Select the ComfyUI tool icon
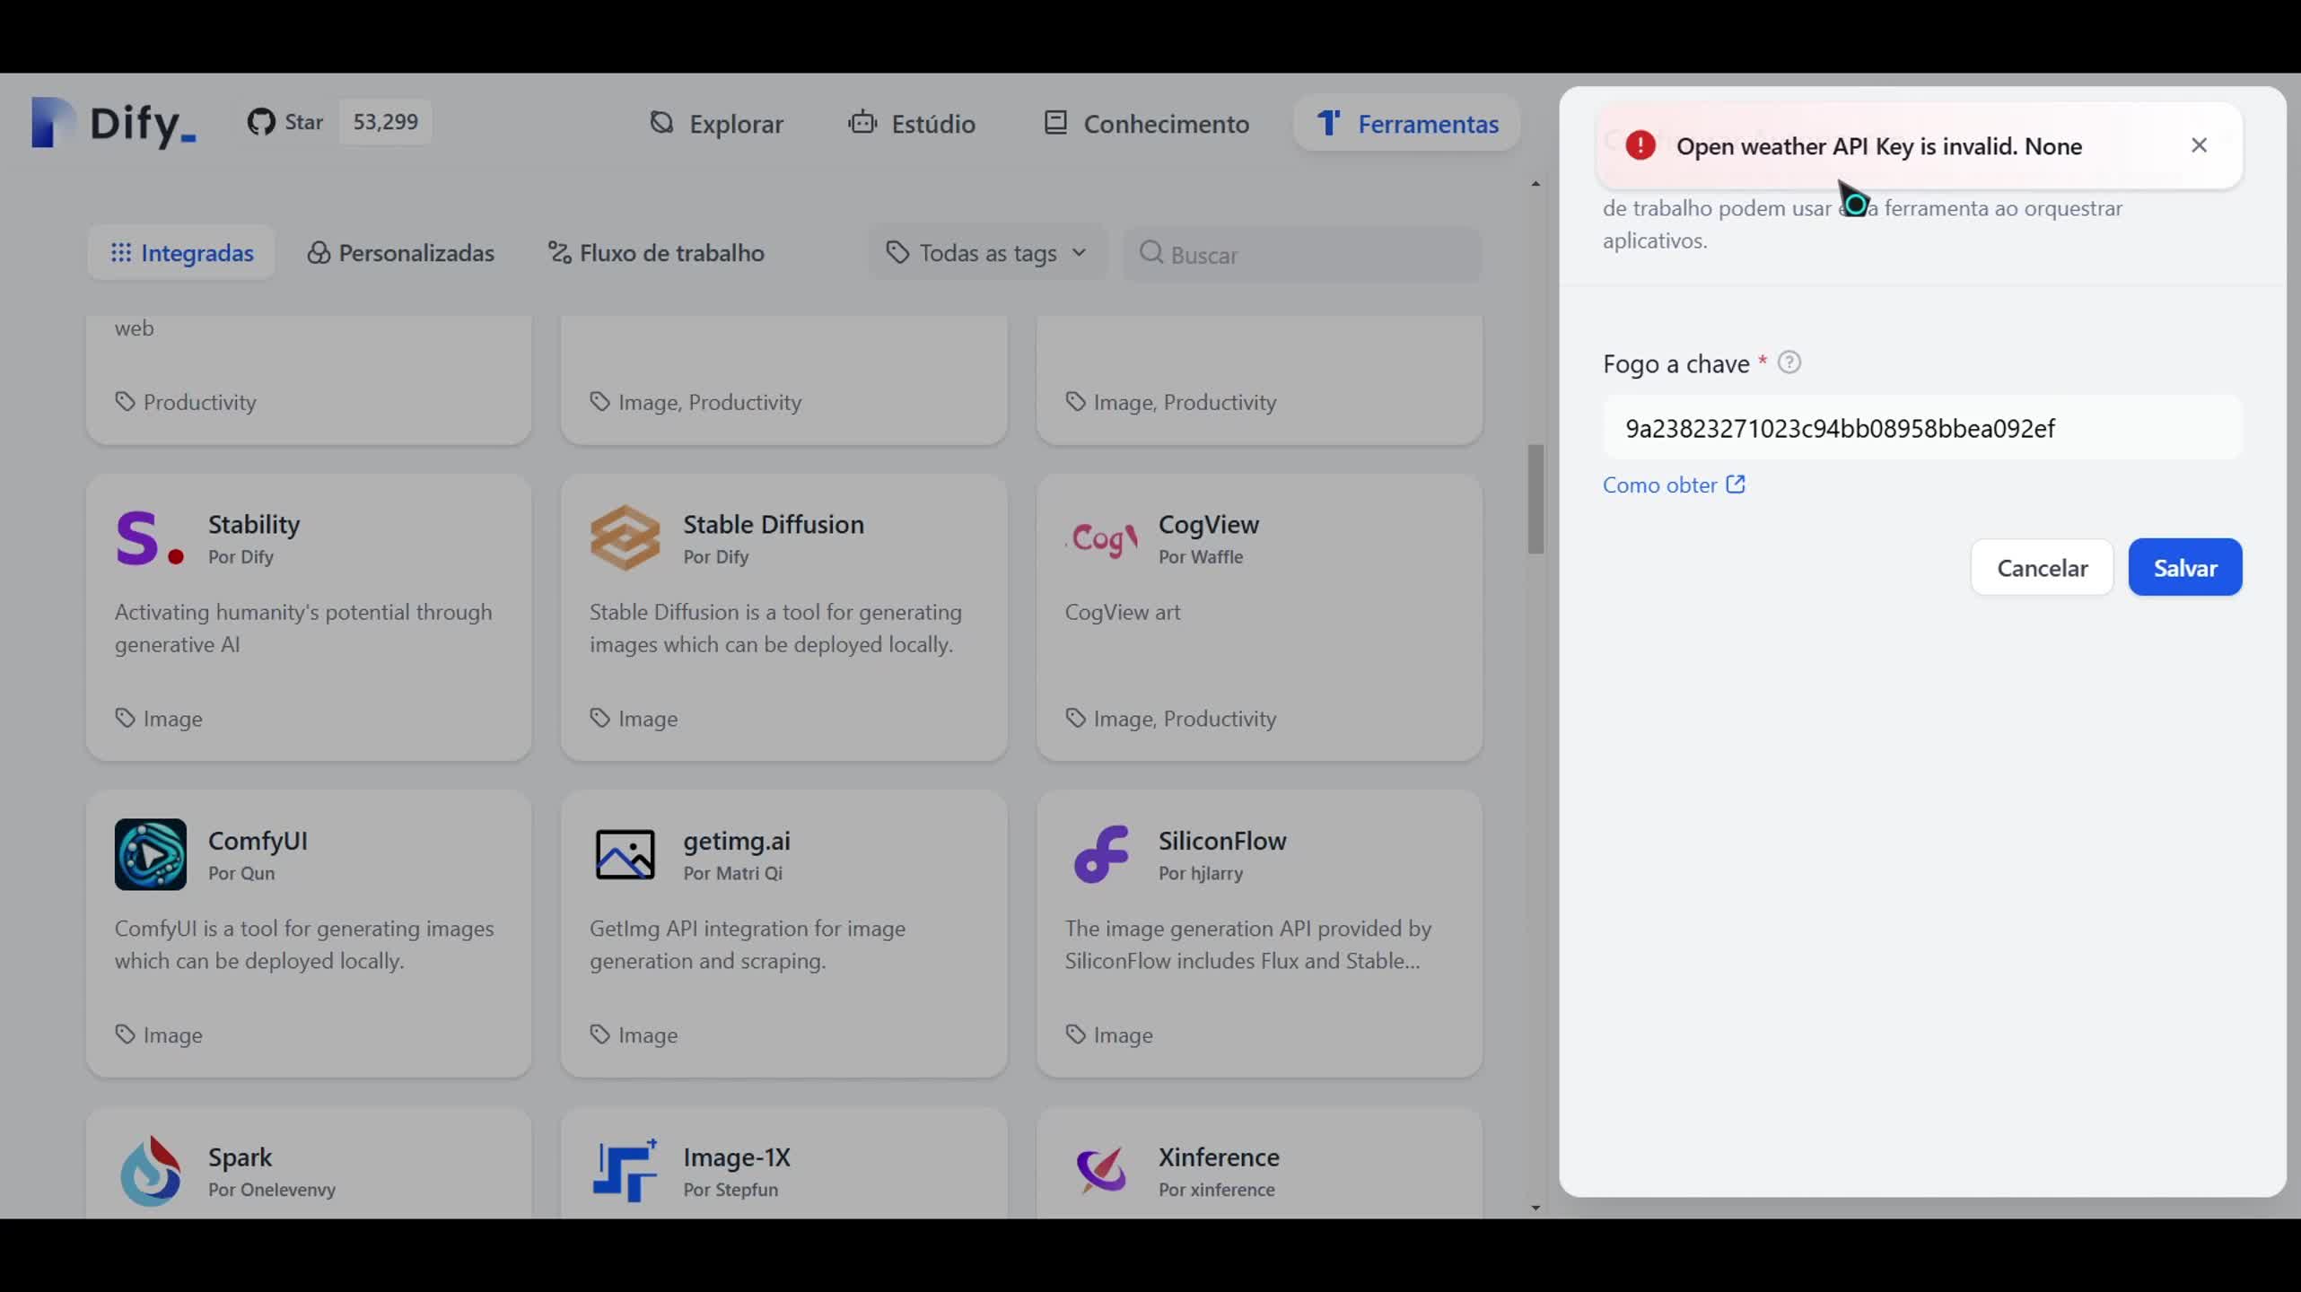Viewport: 2301px width, 1292px height. [149, 854]
